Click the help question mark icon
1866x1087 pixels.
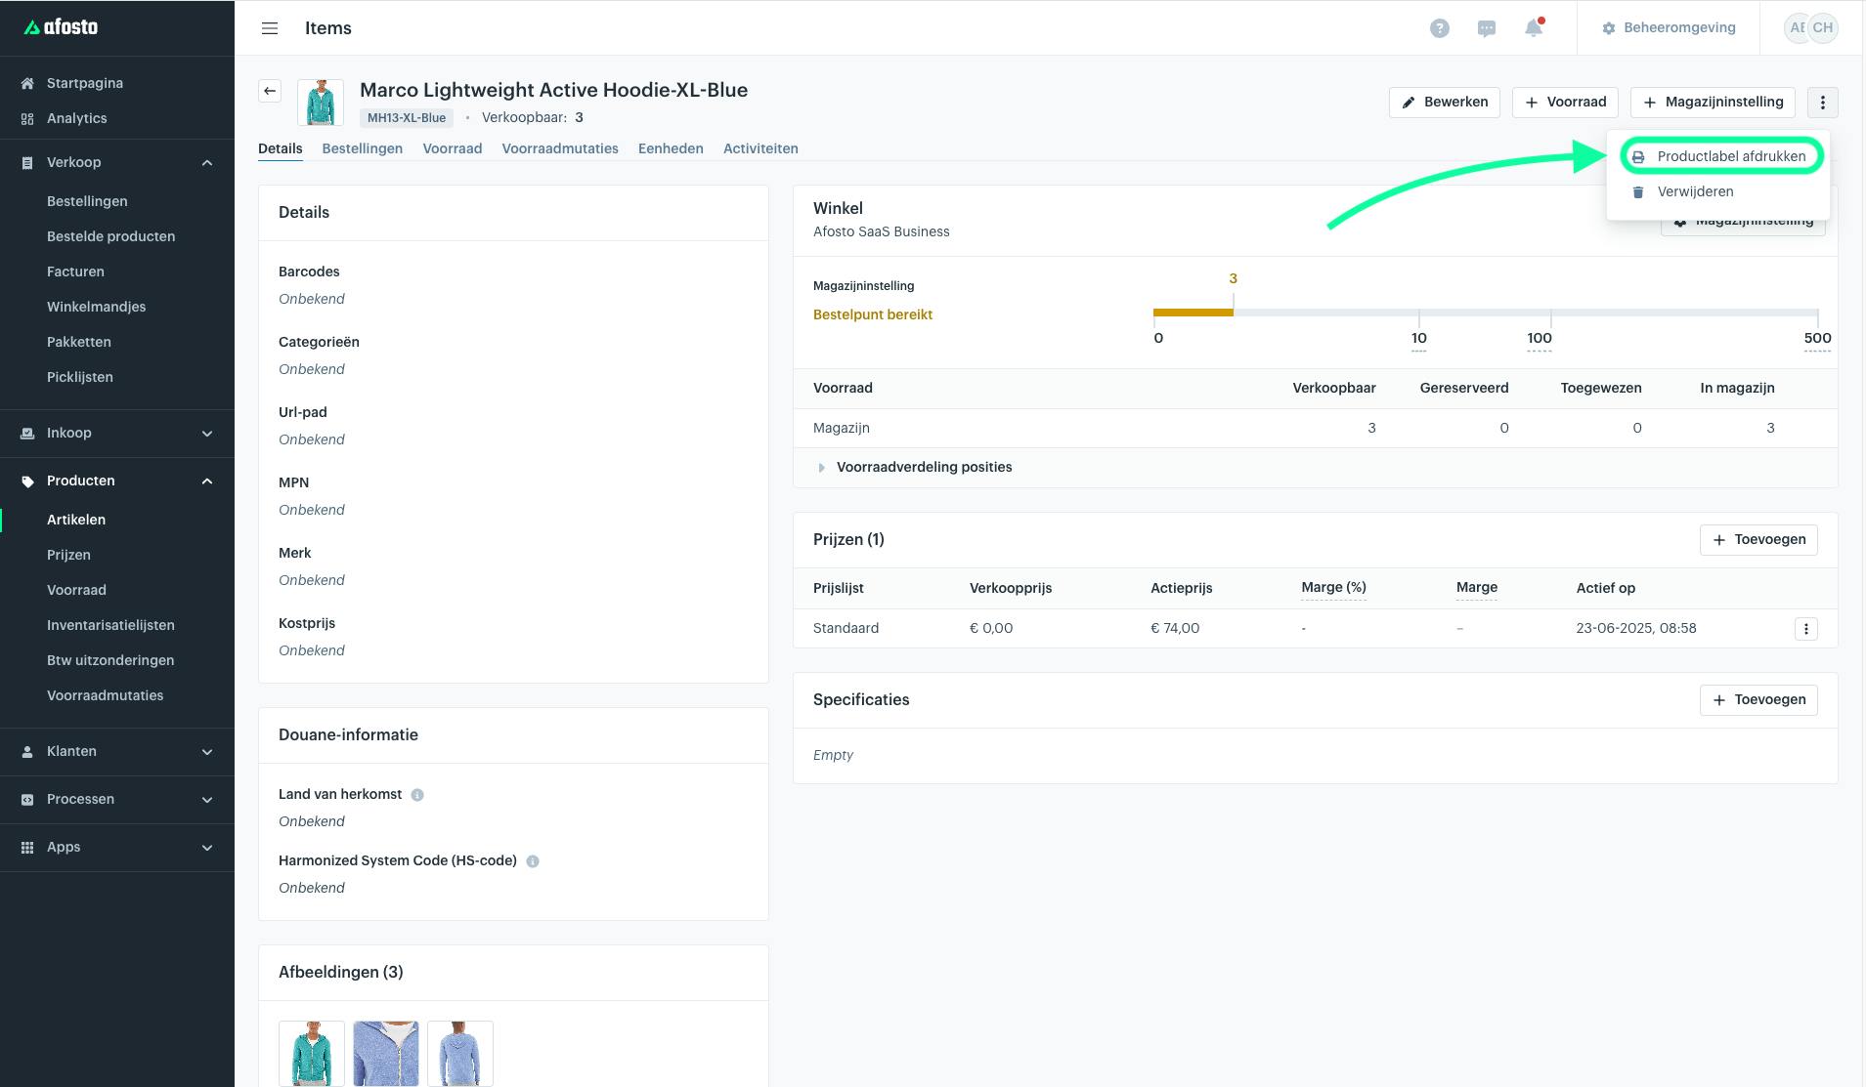tap(1439, 28)
